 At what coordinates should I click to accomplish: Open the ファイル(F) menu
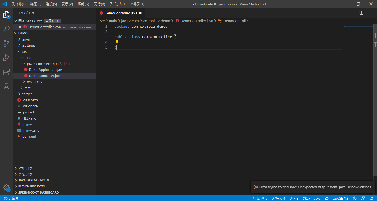[18, 4]
